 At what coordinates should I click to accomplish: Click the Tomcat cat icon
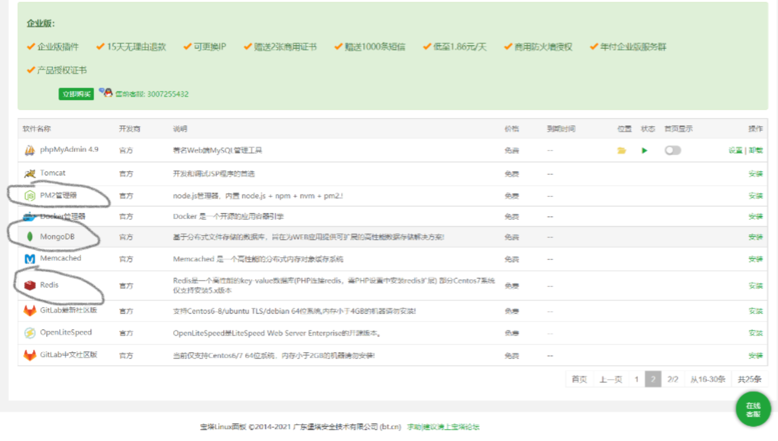tap(29, 173)
